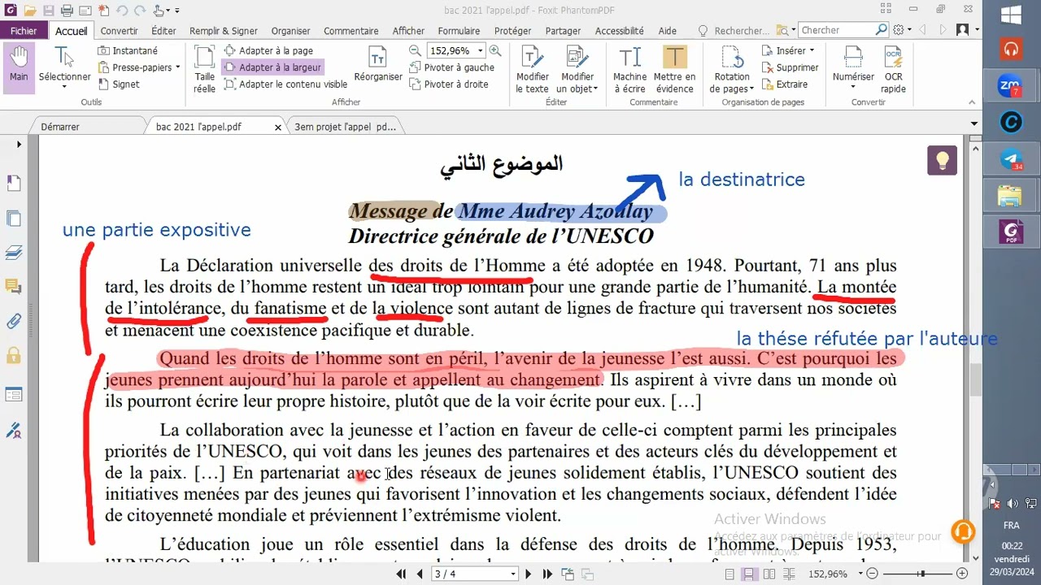Open Telegram from the Windows taskbar
1041x585 pixels.
coord(1011,159)
